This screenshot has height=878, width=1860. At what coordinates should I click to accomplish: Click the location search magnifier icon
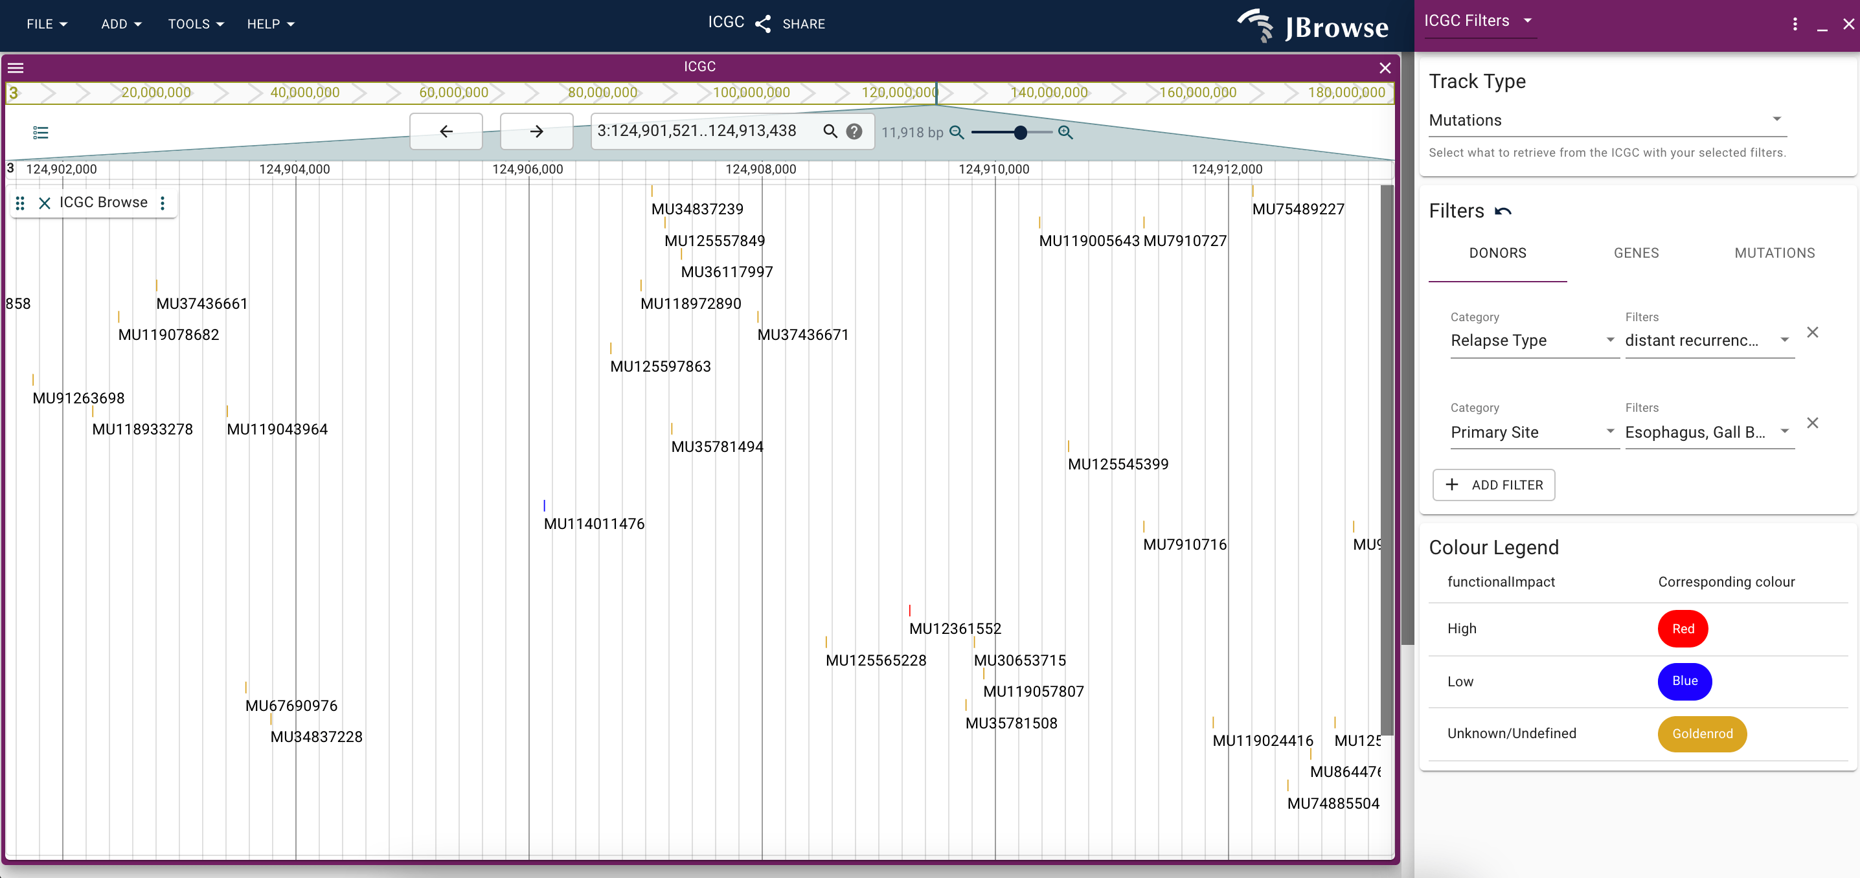[830, 131]
